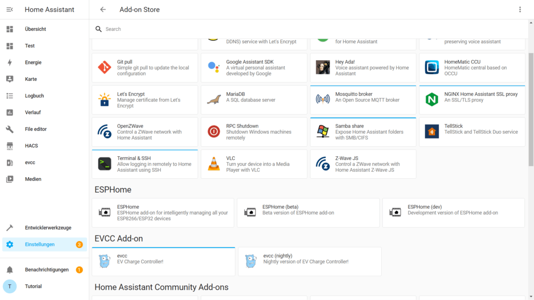This screenshot has height=300, width=534.
Task: Click the back arrow to exit Add-on Store
Action: [103, 9]
